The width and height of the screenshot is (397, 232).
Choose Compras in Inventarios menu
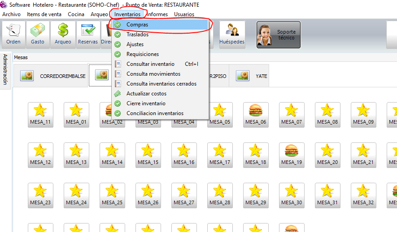coord(137,25)
